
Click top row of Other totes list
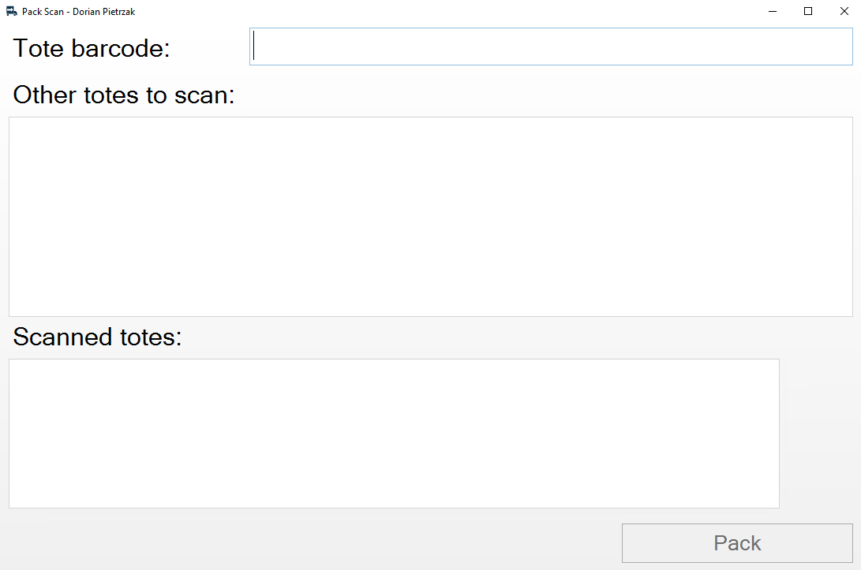pyautogui.click(x=431, y=126)
